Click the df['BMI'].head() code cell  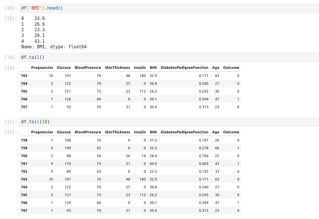tap(169, 8)
